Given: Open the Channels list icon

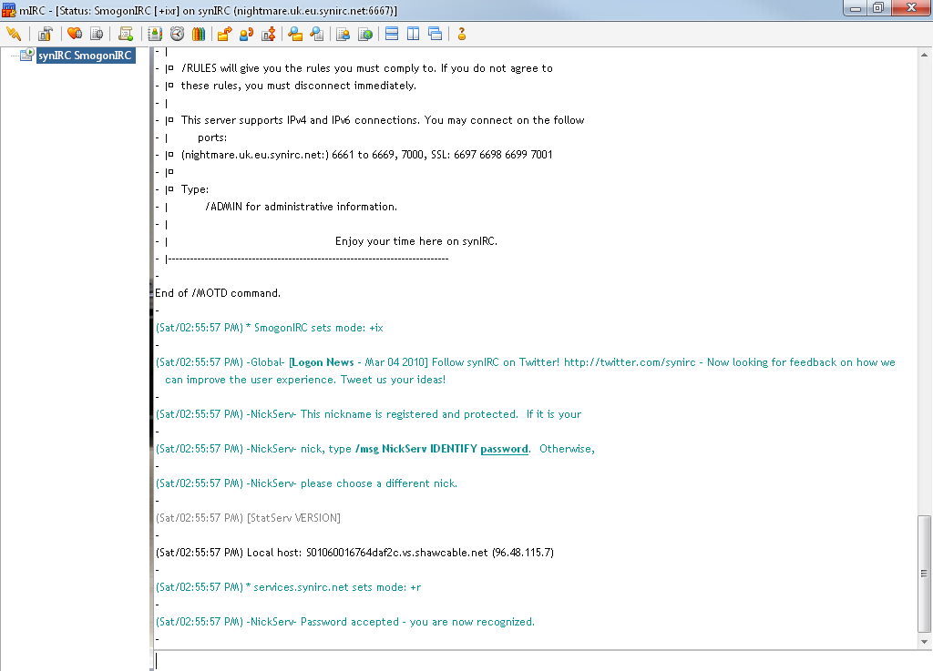Looking at the screenshot, I should point(97,34).
